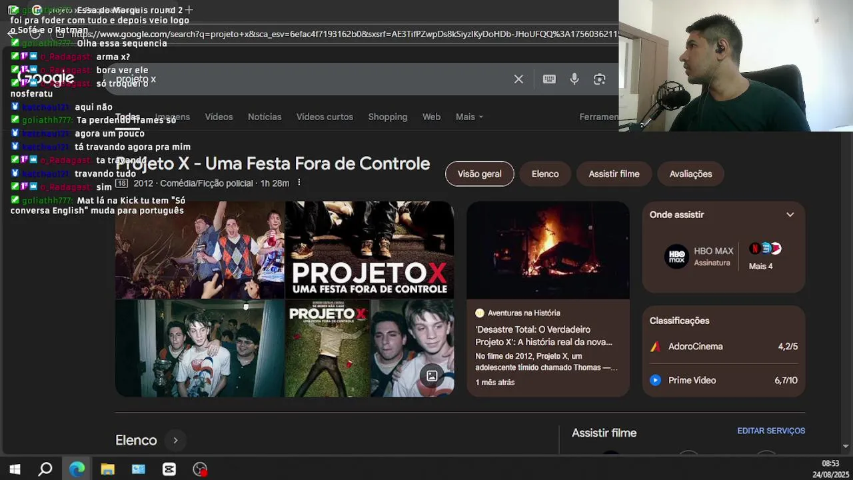Switch to the Imagens tab
The image size is (853, 480).
173,117
